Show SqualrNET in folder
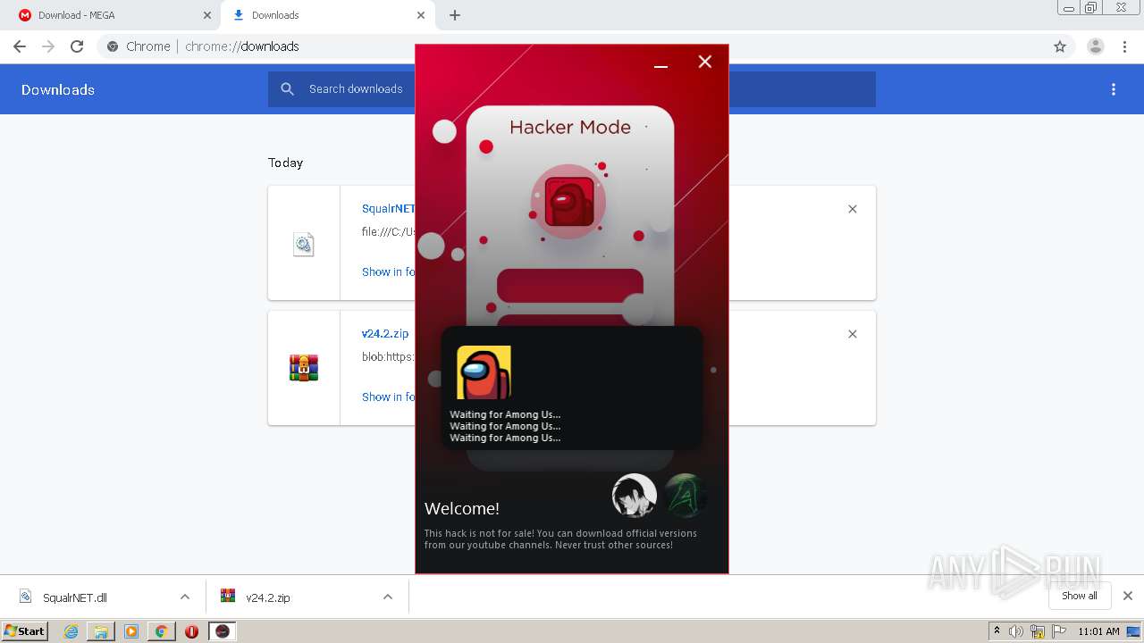This screenshot has width=1144, height=643. point(388,271)
